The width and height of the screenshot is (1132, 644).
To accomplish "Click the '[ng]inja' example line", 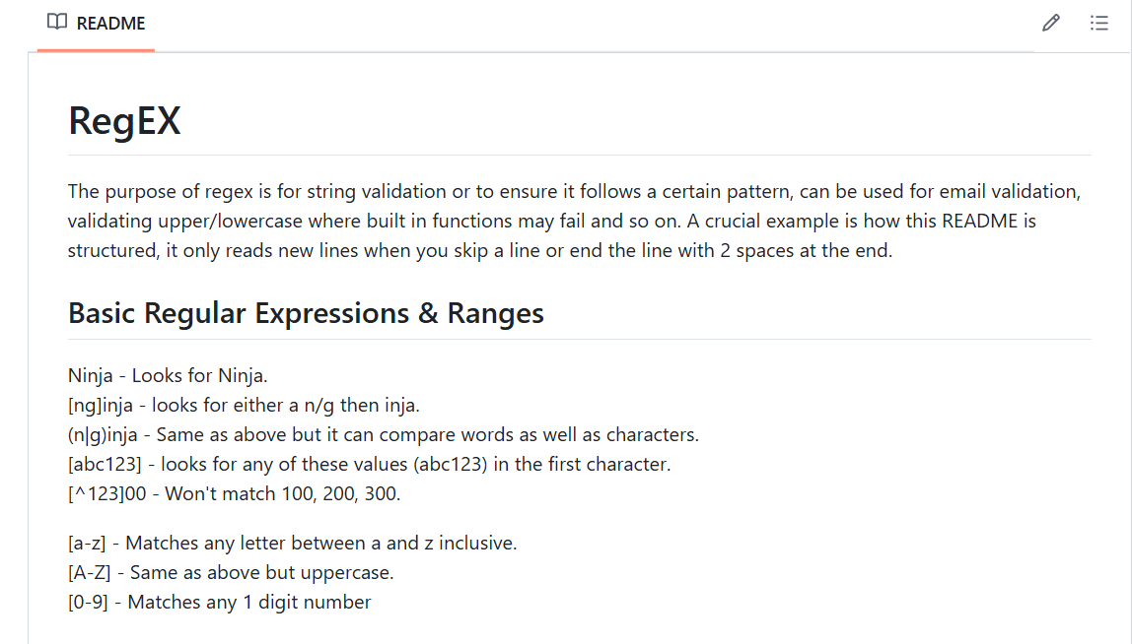I will pyautogui.click(x=244, y=405).
